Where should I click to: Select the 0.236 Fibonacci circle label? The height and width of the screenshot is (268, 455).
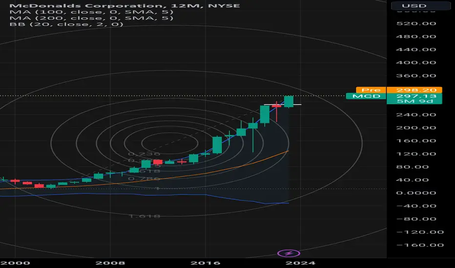click(144, 154)
